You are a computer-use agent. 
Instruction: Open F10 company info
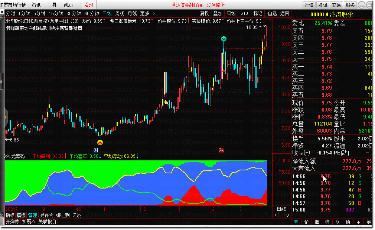[244, 14]
